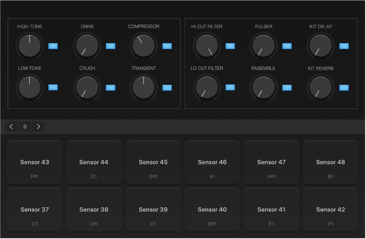Click the Pulser knob
Image resolution: width=366 pixels, height=239 pixels.
click(264, 46)
